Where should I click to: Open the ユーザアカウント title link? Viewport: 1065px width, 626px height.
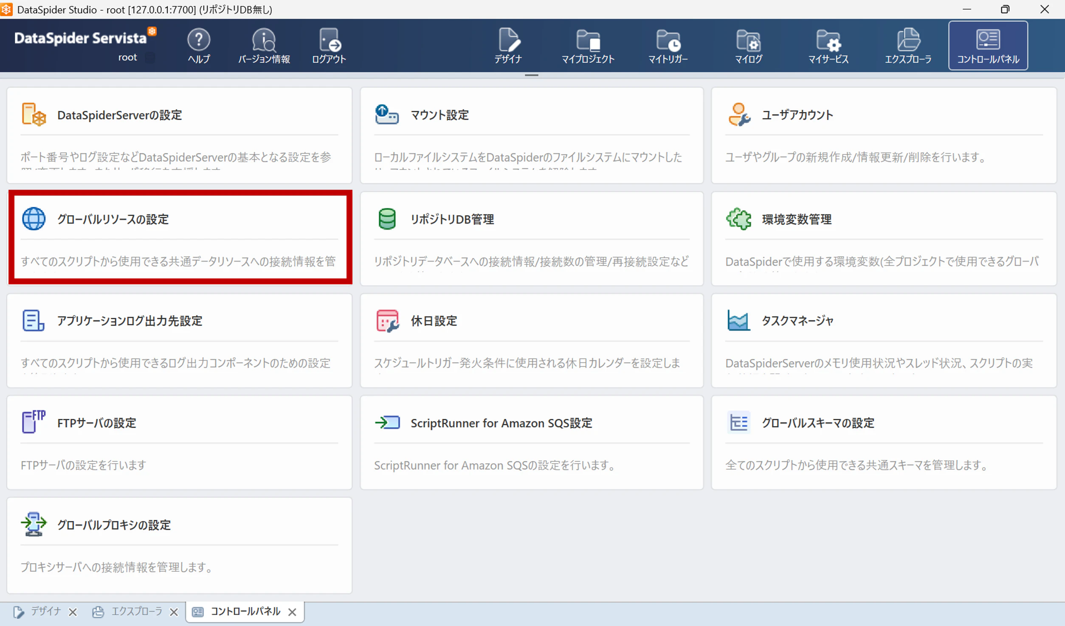click(797, 115)
